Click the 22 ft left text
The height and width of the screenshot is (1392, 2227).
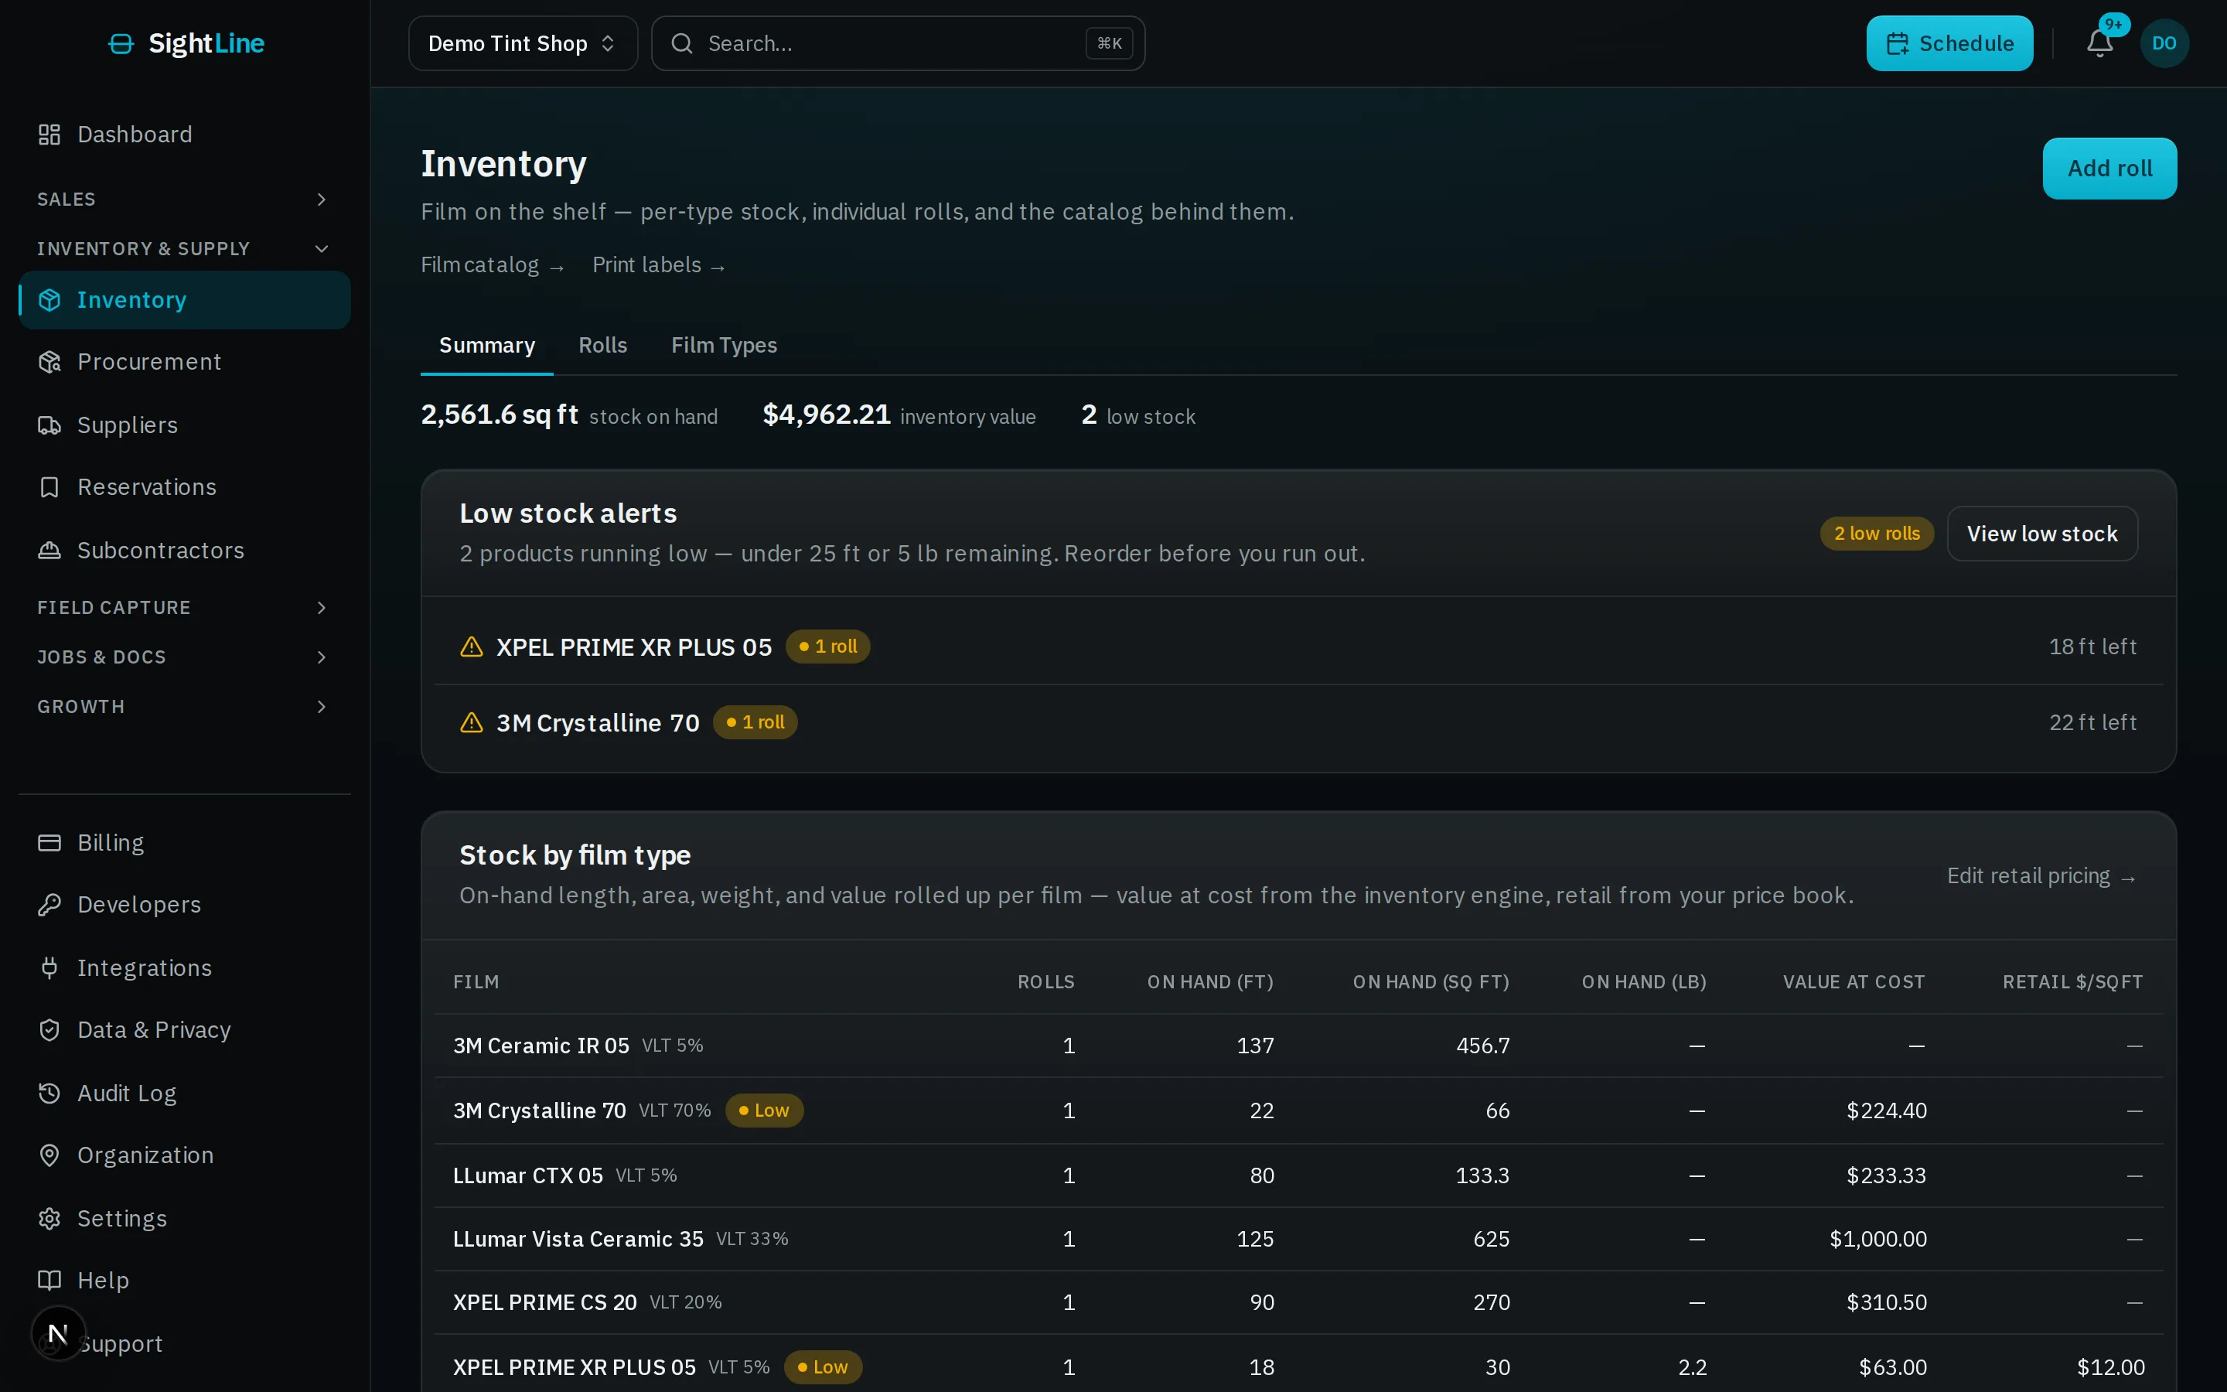(2092, 723)
